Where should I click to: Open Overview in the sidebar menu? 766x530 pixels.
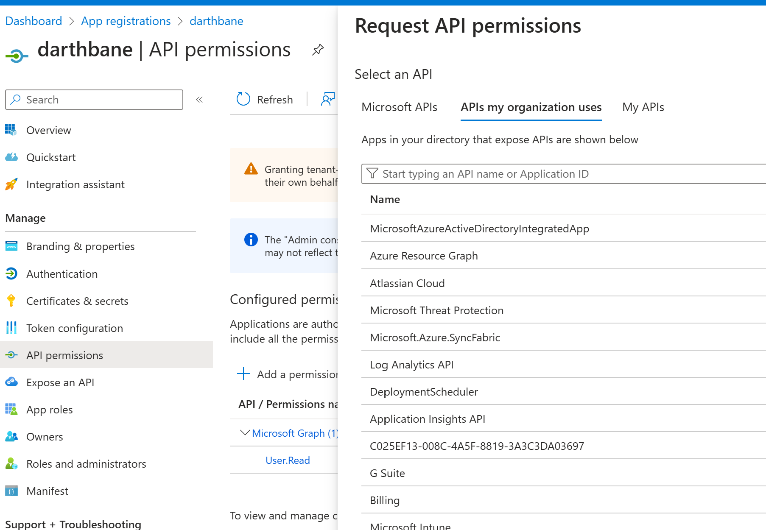point(49,130)
